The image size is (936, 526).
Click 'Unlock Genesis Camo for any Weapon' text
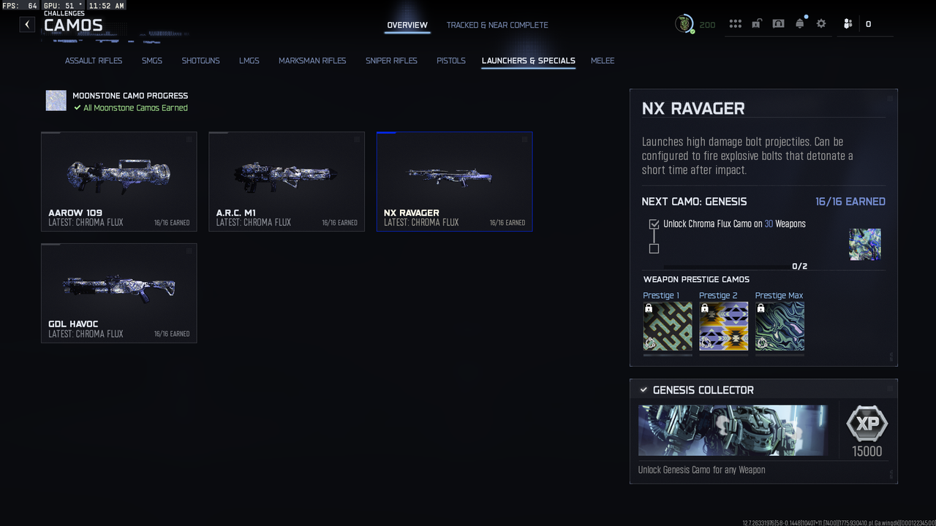pos(702,470)
